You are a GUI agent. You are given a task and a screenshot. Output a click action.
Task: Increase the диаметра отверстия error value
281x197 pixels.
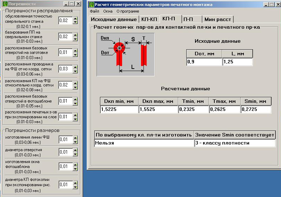point(75,150)
